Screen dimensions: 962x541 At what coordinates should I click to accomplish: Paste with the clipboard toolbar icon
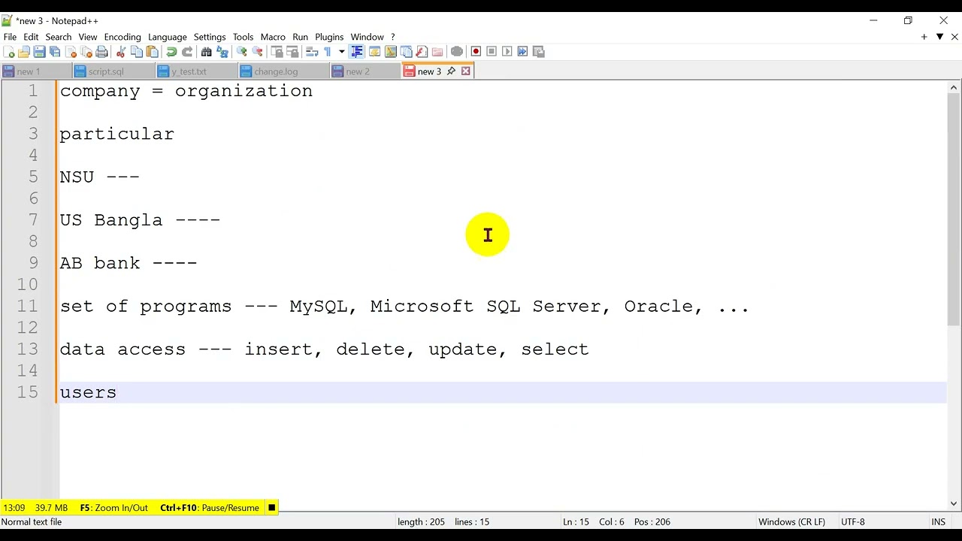pos(153,52)
